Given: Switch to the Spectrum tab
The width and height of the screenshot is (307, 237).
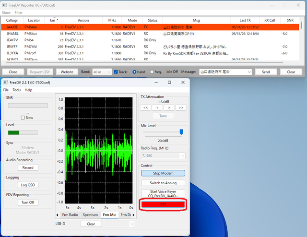Looking at the screenshot, I should click(x=90, y=215).
